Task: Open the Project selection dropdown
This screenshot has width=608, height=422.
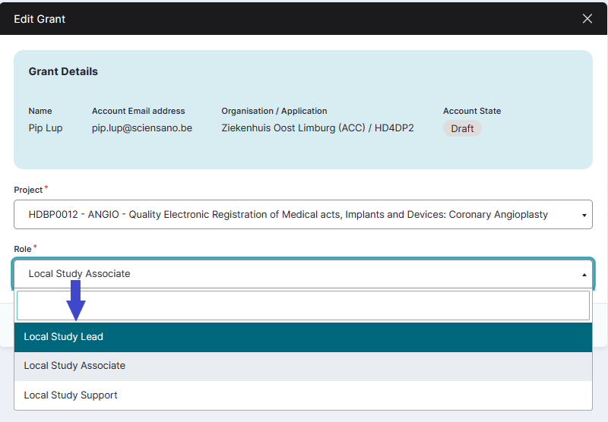Action: (x=302, y=215)
